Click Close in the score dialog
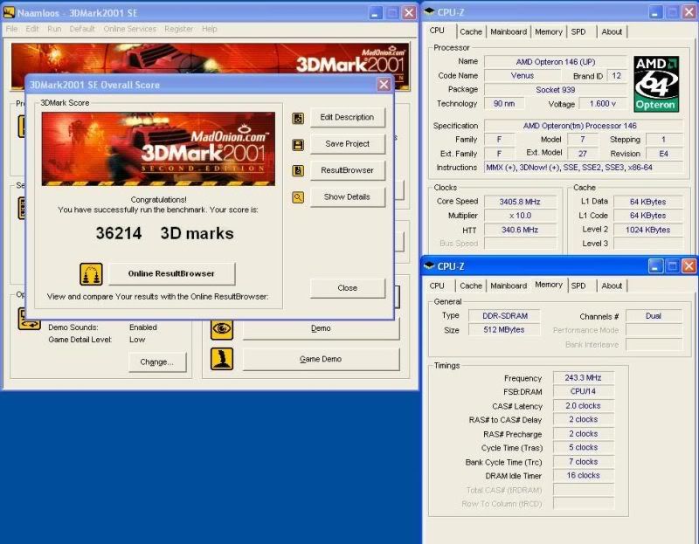Viewport: 699px width, 544px height. pos(347,288)
